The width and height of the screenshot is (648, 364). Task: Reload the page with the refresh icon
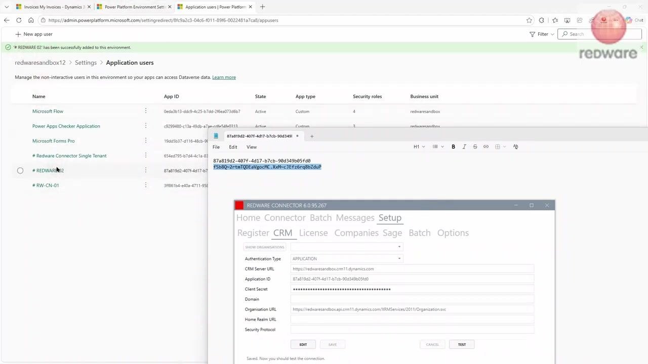coord(19,20)
